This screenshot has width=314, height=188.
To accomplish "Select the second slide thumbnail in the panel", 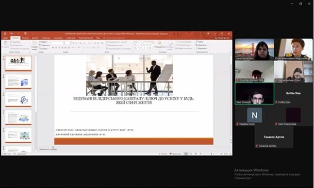I will click(x=18, y=82).
